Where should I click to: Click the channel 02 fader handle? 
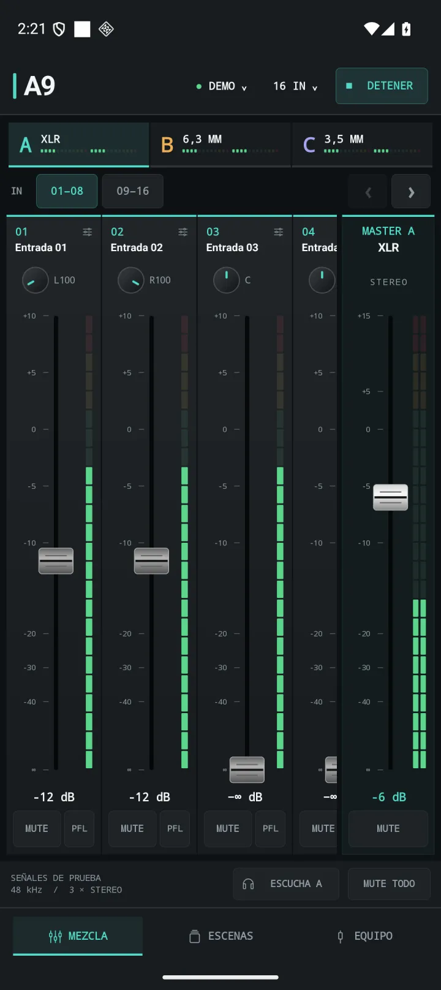(x=151, y=561)
